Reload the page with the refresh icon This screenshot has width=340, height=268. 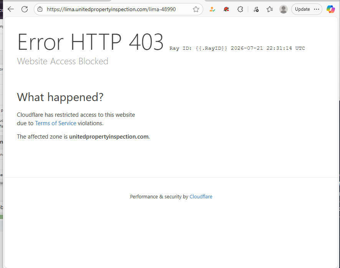[25, 9]
